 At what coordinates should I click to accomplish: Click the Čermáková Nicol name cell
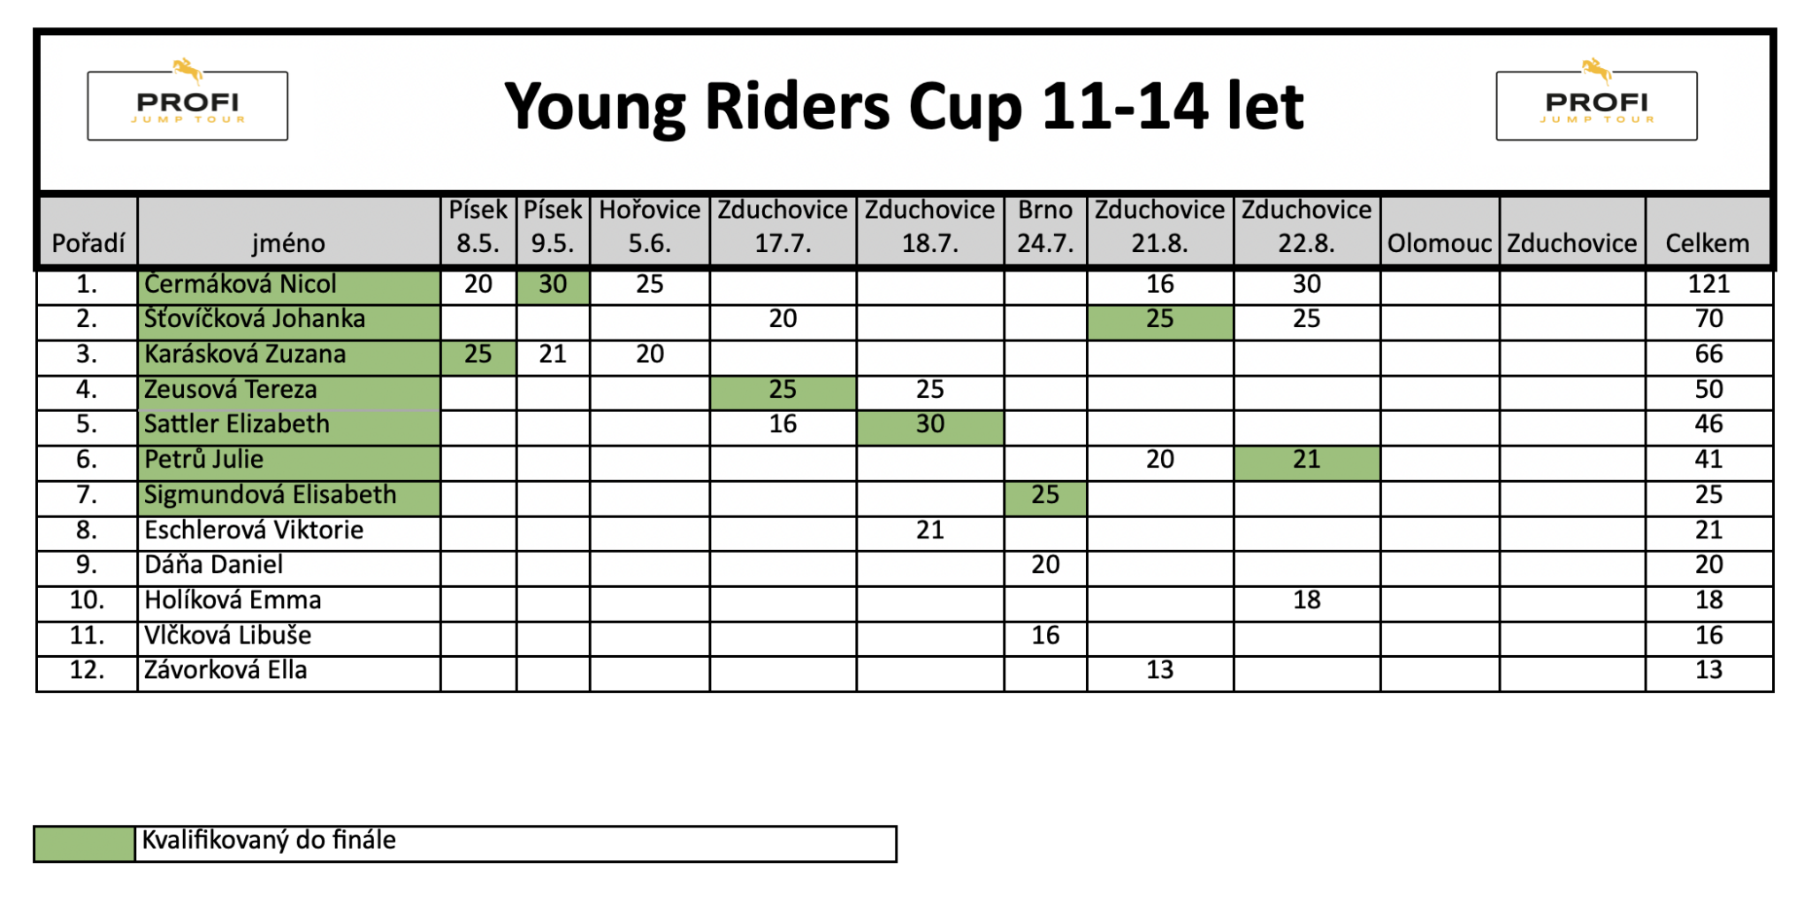click(x=289, y=286)
